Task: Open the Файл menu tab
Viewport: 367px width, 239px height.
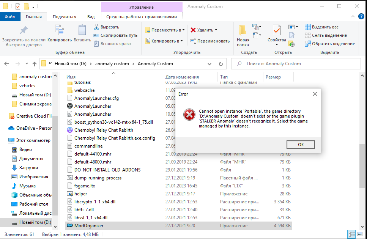Action: [x=10, y=17]
